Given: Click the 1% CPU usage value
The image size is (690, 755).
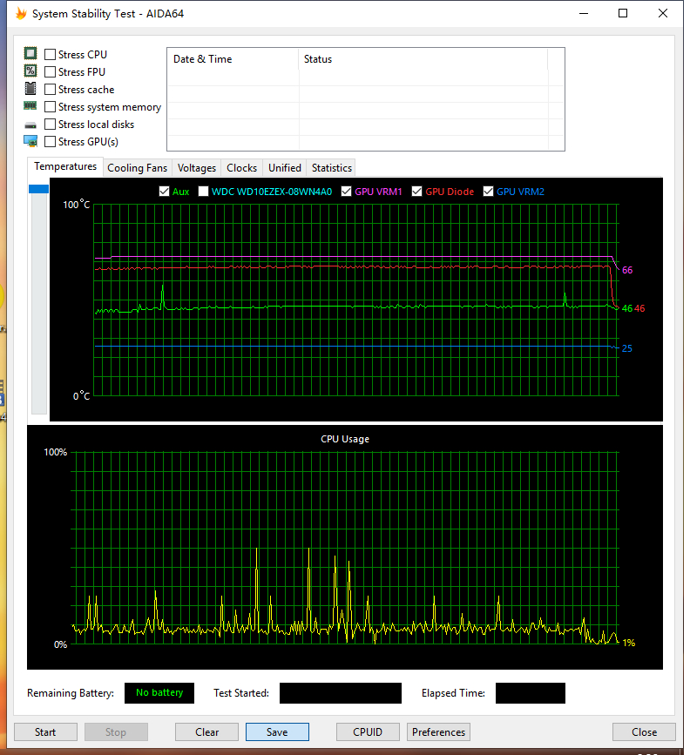Looking at the screenshot, I should pos(629,643).
